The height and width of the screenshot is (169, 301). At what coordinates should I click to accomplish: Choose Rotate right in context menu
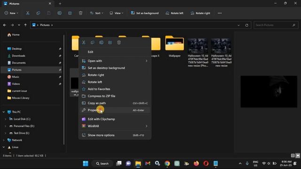pyautogui.click(x=115, y=75)
